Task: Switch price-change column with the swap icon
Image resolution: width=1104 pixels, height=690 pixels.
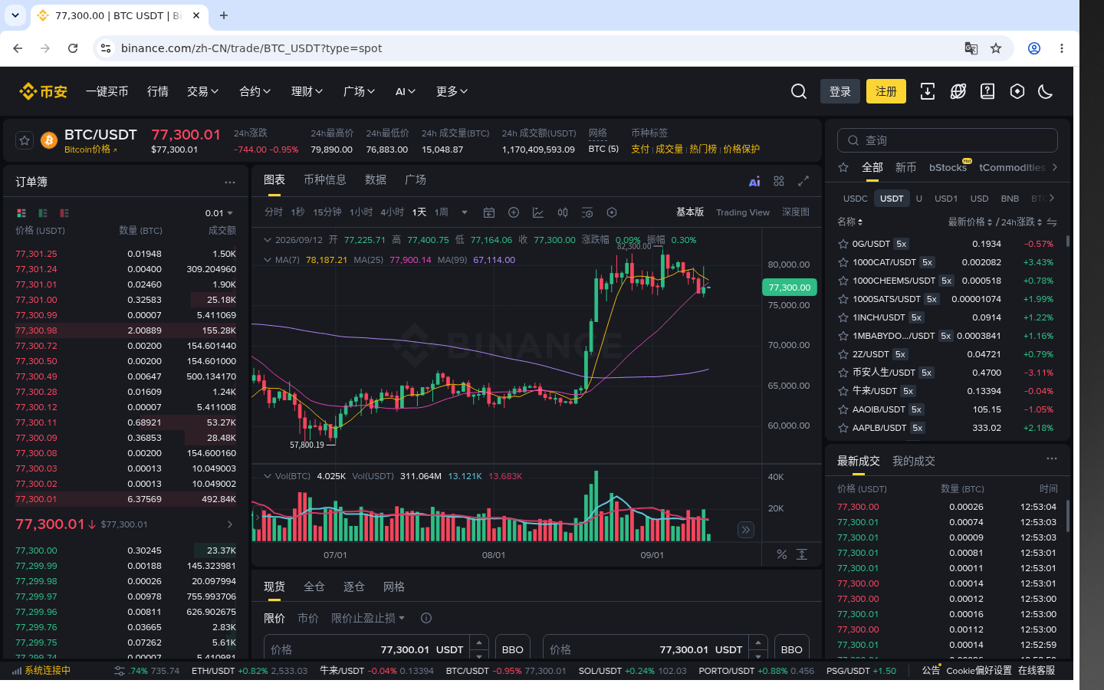Action: pos(1052,222)
